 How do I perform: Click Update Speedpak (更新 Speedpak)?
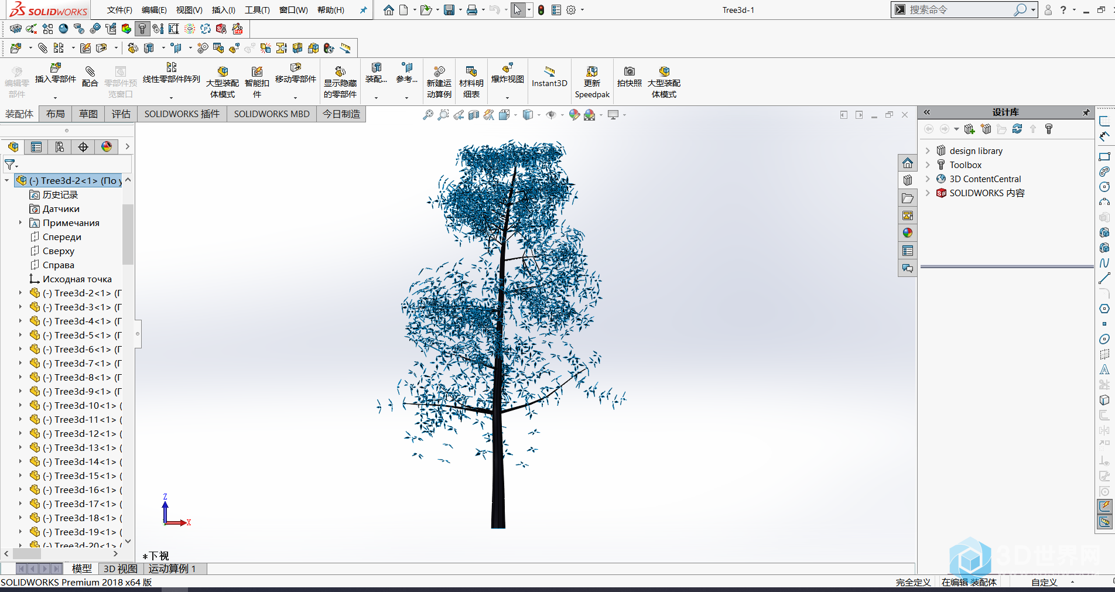click(x=592, y=82)
